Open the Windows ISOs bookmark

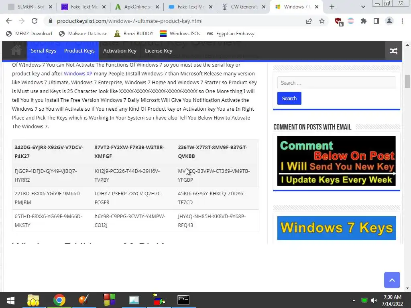click(x=180, y=34)
